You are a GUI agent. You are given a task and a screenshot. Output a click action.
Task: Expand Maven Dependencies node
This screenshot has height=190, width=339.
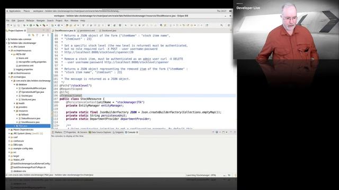(x=10, y=130)
